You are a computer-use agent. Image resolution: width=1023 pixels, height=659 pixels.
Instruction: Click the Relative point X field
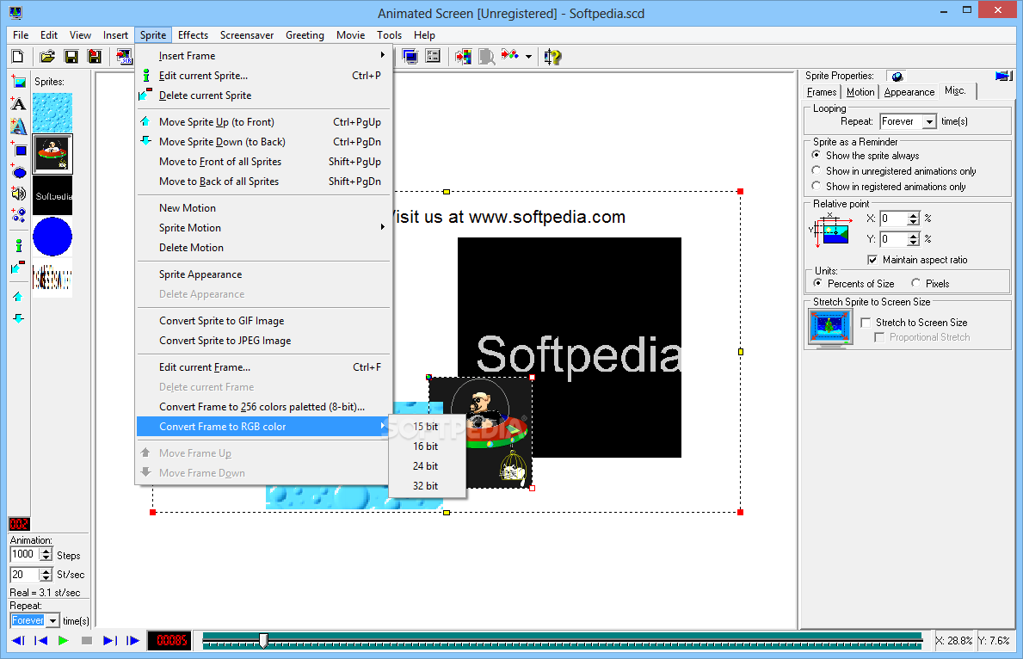(894, 219)
